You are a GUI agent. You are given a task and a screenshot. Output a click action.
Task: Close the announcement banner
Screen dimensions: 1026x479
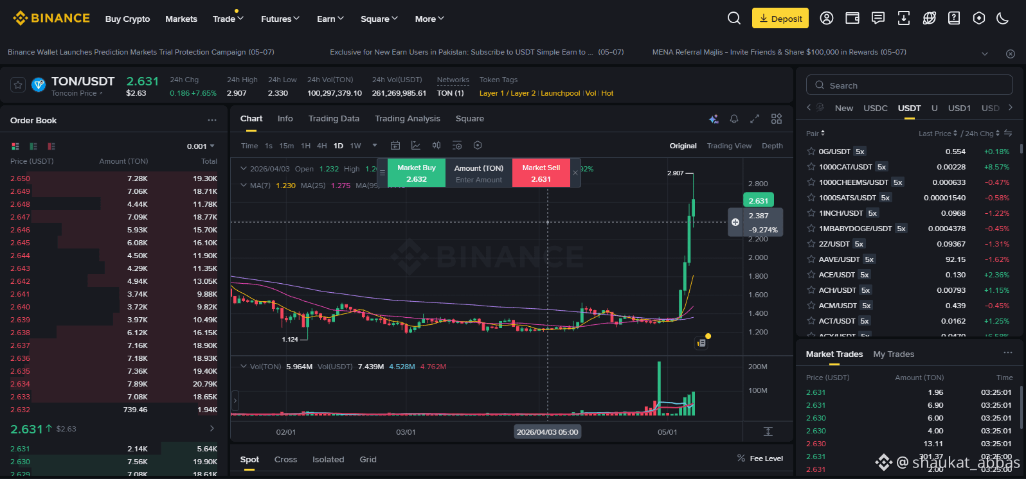coord(1011,53)
